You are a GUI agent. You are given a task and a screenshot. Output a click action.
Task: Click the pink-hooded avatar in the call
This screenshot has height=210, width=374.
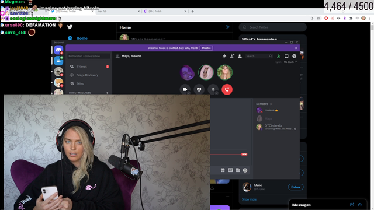206,72
